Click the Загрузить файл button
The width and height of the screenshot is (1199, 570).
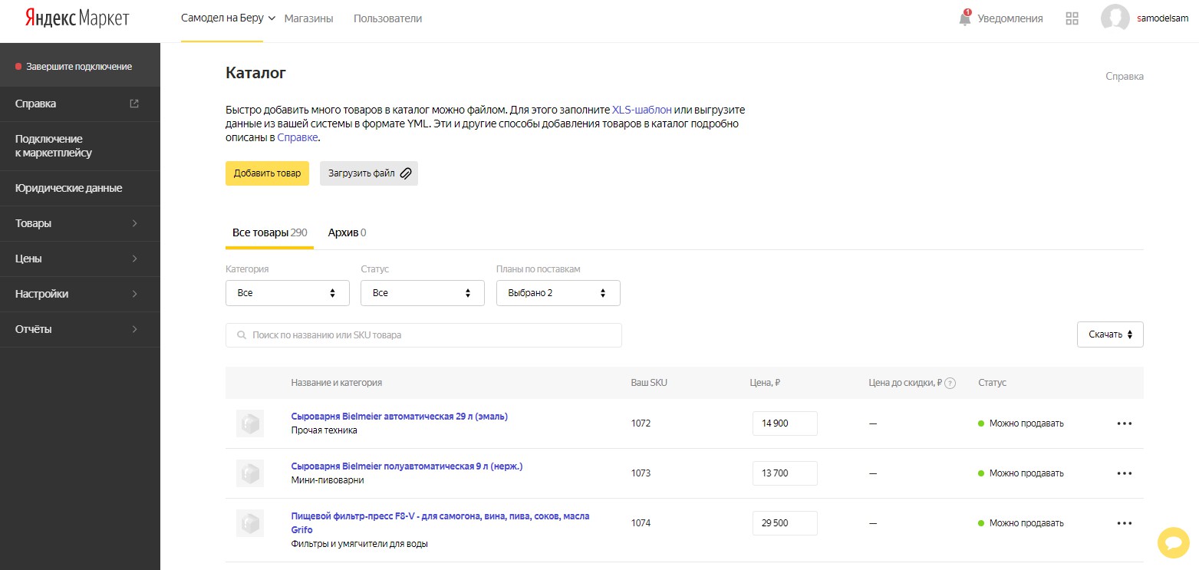click(369, 173)
